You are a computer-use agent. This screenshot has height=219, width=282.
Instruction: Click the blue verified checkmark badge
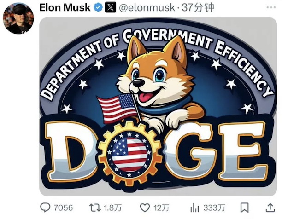point(98,8)
